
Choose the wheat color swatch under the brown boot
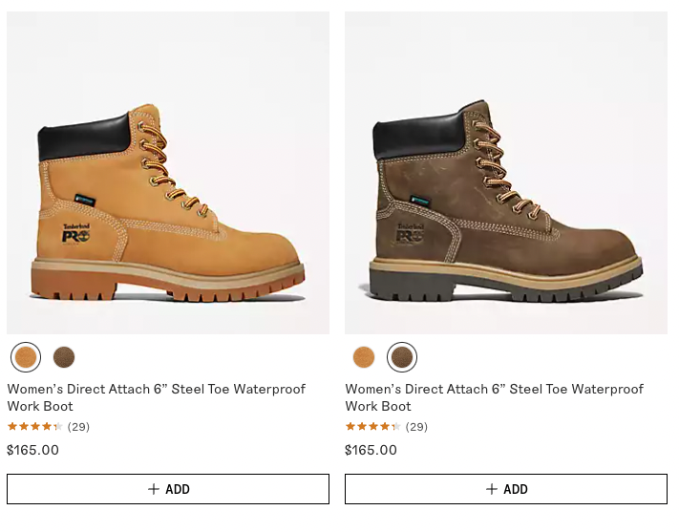click(x=364, y=357)
